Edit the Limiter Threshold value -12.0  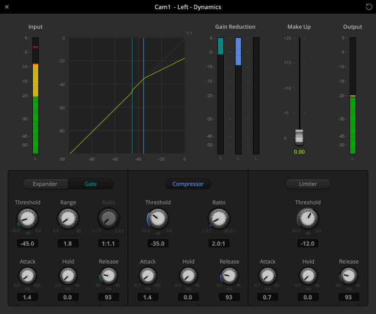[x=308, y=244]
